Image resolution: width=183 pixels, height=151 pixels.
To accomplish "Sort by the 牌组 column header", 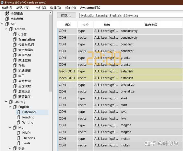I will point(107,25).
